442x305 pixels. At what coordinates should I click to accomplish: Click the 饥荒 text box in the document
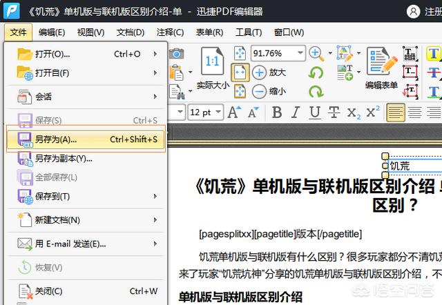point(414,166)
